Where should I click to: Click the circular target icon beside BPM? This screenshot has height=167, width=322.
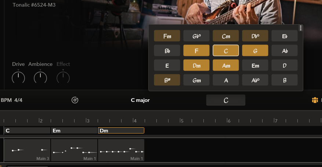[75, 100]
